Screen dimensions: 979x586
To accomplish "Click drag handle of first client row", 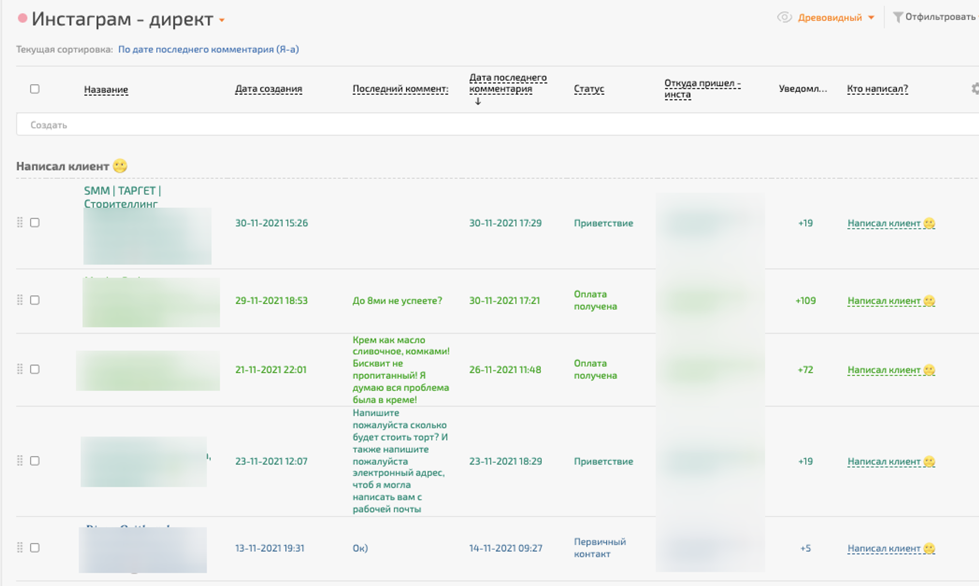I will point(20,223).
